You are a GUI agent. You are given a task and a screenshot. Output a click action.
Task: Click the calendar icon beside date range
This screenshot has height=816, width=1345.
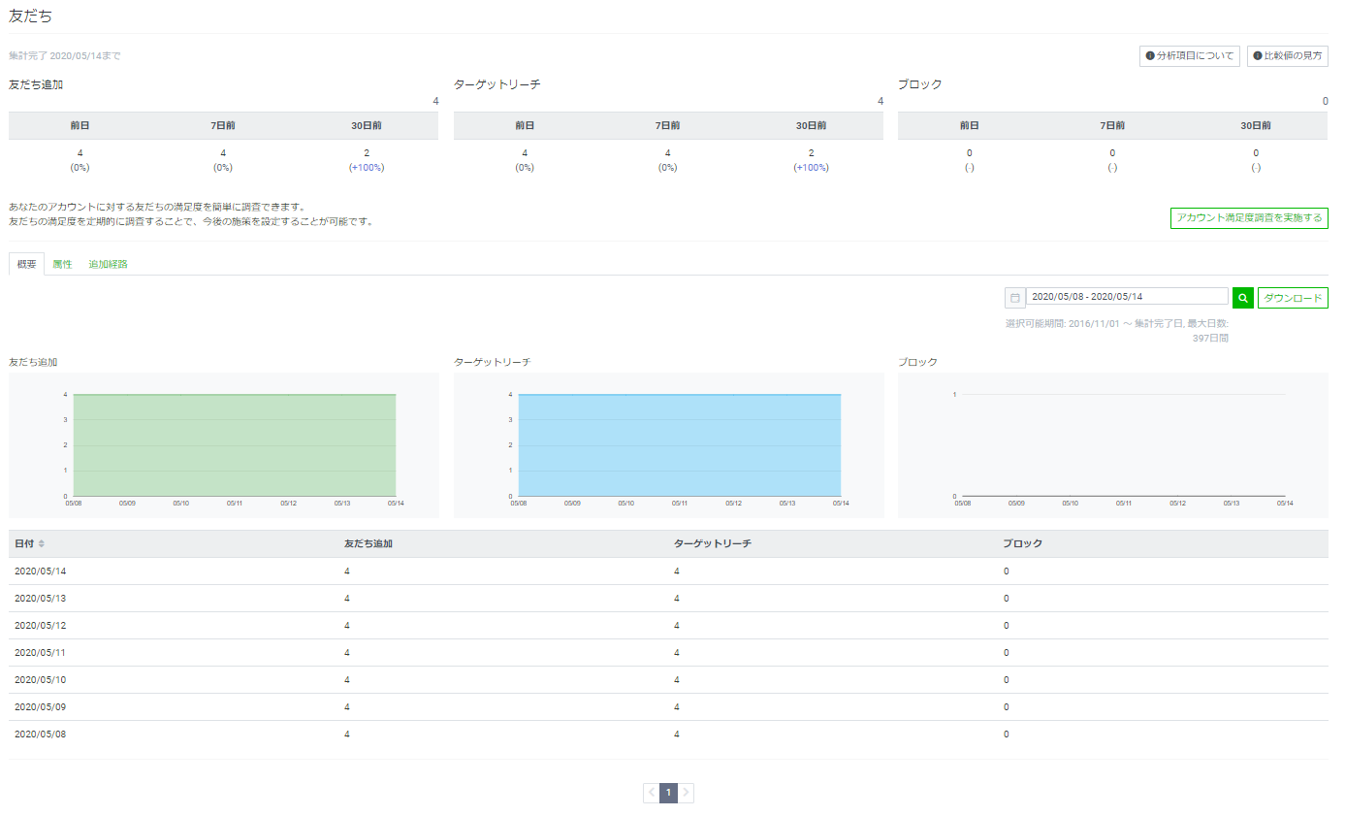coord(1014,298)
